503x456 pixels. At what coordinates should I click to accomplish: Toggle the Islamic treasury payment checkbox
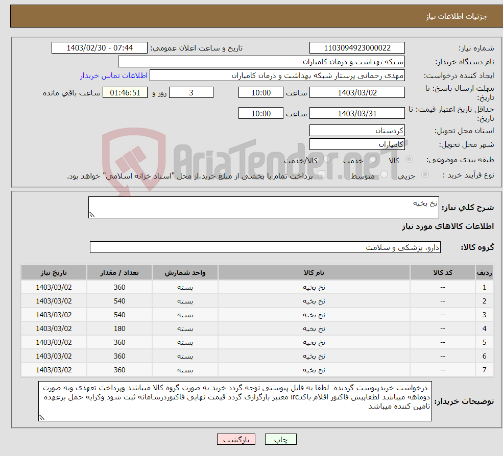[322, 174]
